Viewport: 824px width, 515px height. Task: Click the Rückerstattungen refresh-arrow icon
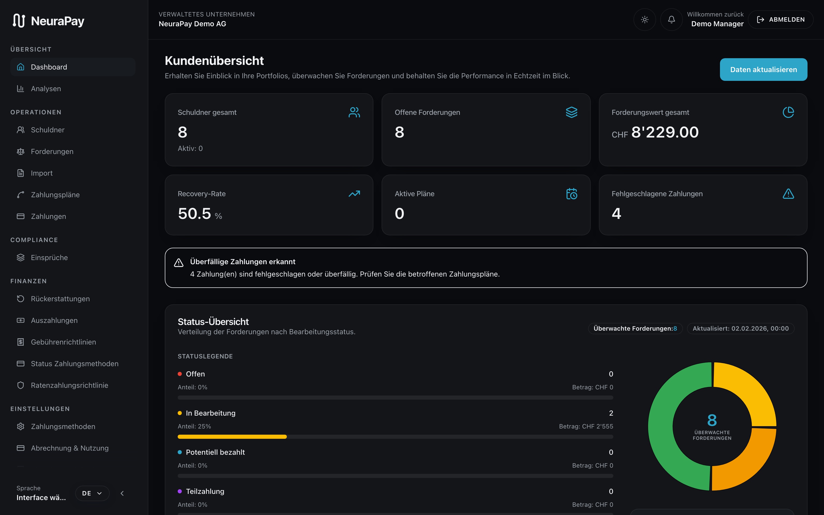[x=21, y=299]
